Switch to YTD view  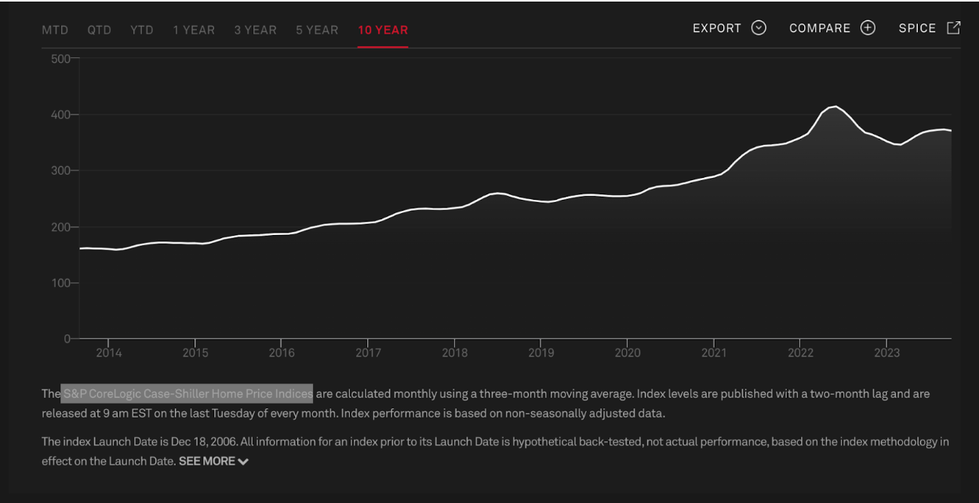142,30
